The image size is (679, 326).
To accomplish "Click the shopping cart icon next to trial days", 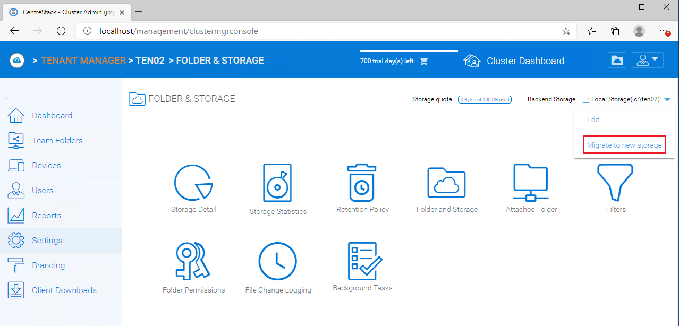I will point(424,61).
